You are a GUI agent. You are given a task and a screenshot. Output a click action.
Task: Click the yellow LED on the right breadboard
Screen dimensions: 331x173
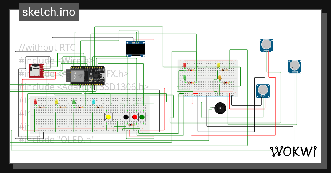218,65
